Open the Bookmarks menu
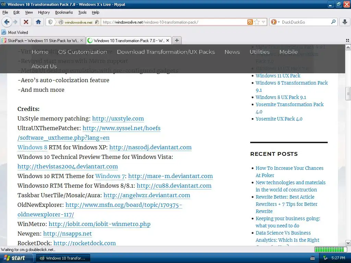Screen dimensions: 351x263 pos(64,12)
